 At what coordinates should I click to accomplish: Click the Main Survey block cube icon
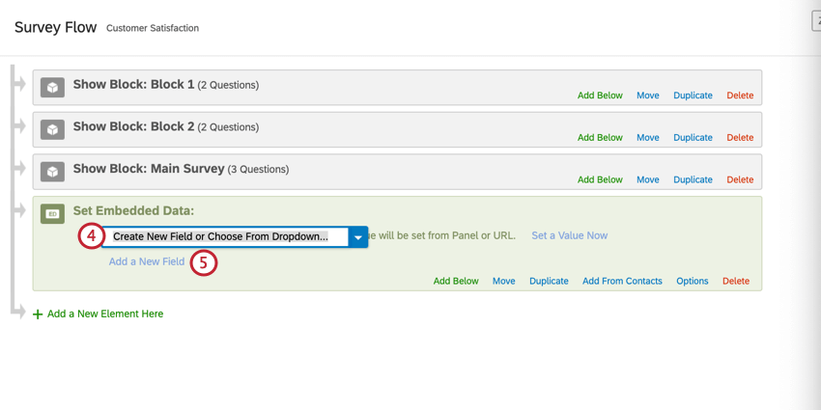click(x=52, y=172)
